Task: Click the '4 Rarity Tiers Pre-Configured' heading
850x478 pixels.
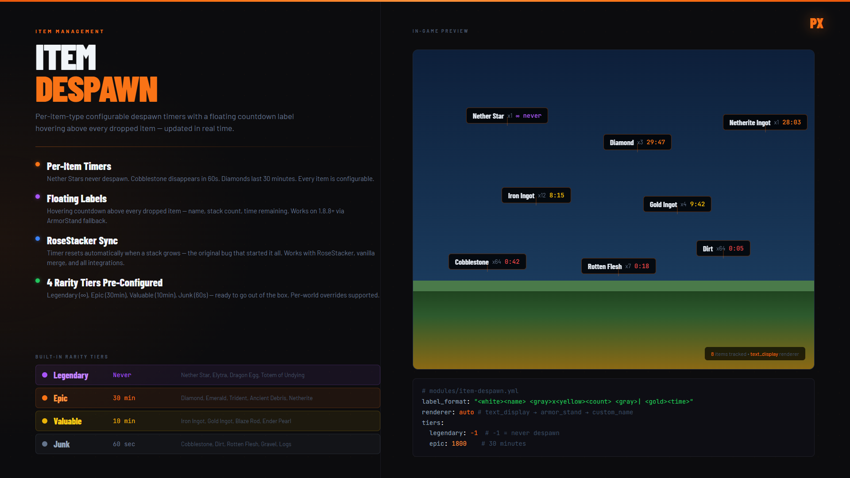Action: point(104,283)
